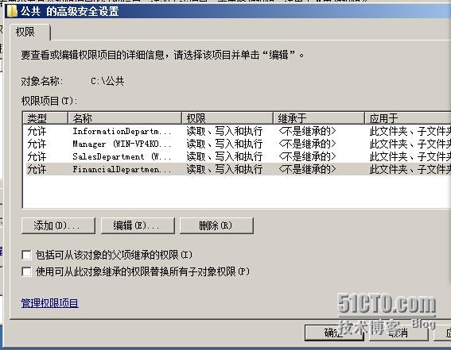Click <不是继承的> in the Manager row
The width and height of the screenshot is (451, 350).
(x=307, y=144)
